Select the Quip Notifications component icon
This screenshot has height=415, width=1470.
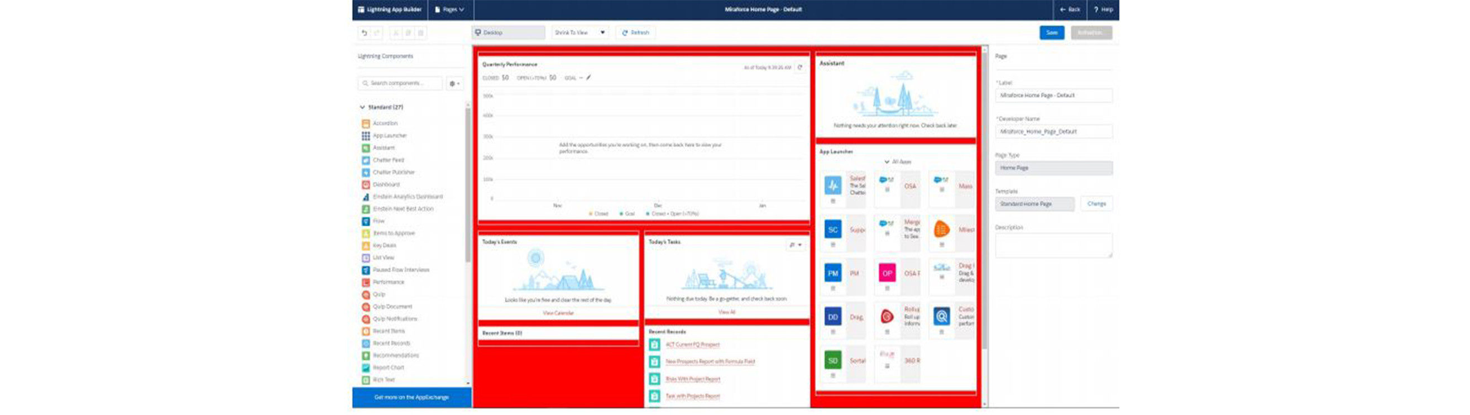pos(366,319)
